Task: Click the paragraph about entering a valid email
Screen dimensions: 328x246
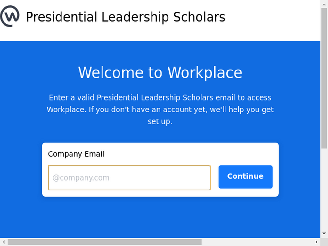Action: [x=160, y=110]
